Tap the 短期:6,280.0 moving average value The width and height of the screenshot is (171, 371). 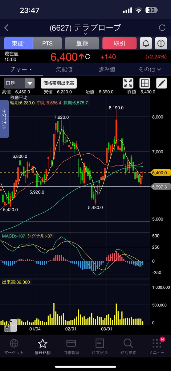(23, 103)
